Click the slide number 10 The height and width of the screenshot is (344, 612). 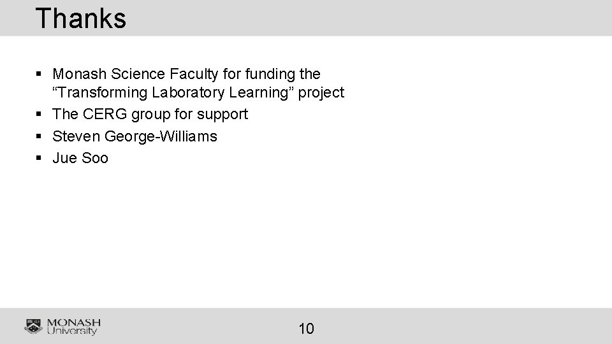point(307,329)
